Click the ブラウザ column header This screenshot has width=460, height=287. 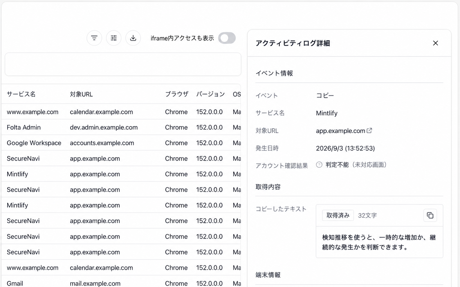[x=177, y=94]
